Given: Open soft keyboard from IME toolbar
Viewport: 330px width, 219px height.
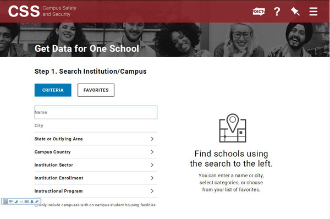Looking at the screenshot, I should tap(26, 201).
